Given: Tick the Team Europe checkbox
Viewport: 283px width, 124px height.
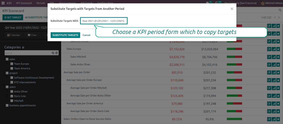Looking at the screenshot, I should tap(12, 64).
